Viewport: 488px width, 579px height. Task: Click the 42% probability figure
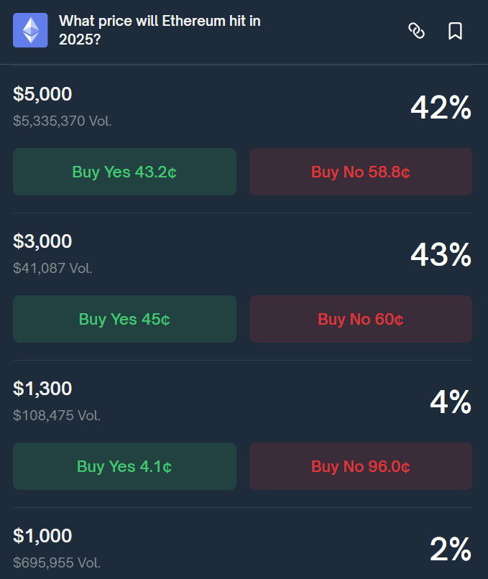[441, 108]
